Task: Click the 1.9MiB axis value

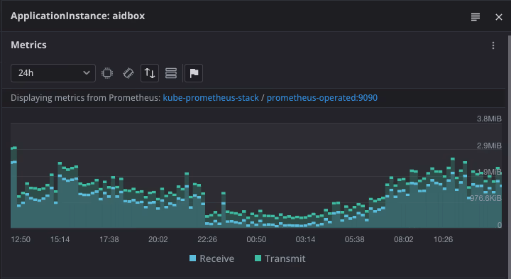Action: click(489, 172)
